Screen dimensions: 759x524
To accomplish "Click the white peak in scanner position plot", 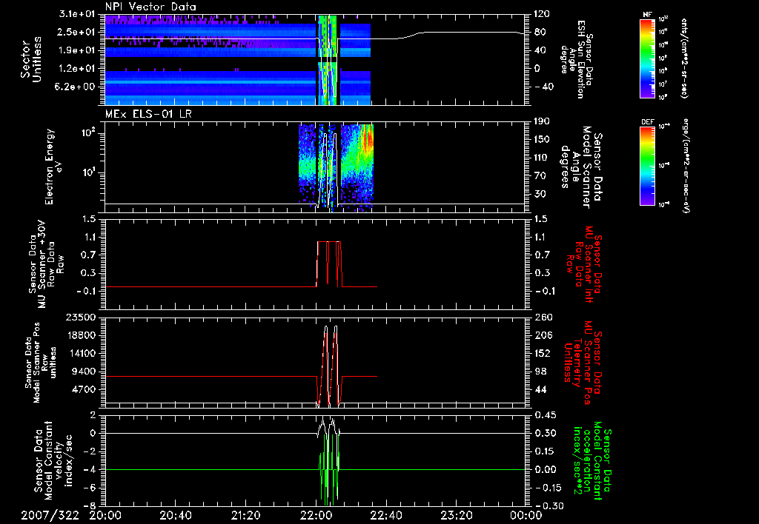I will point(326,328).
